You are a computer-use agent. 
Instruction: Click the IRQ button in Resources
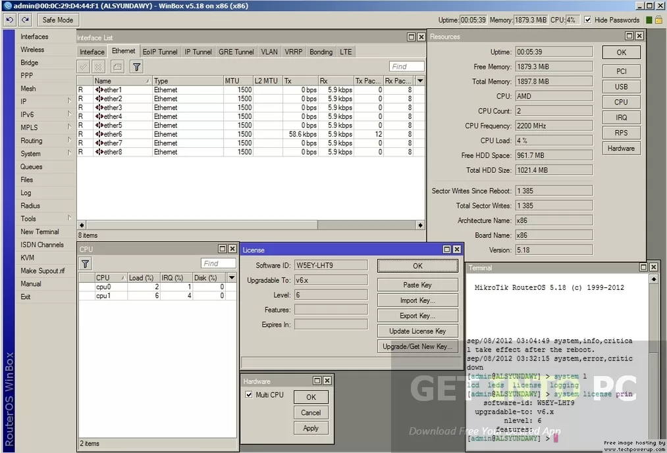click(622, 118)
